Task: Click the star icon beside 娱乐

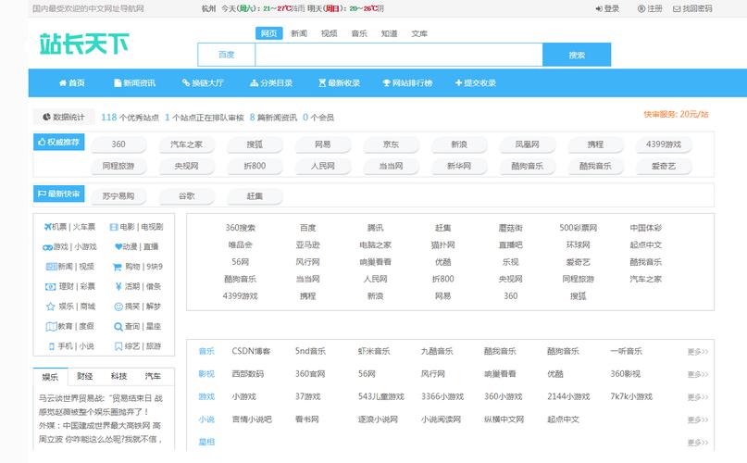Action: pyautogui.click(x=51, y=307)
